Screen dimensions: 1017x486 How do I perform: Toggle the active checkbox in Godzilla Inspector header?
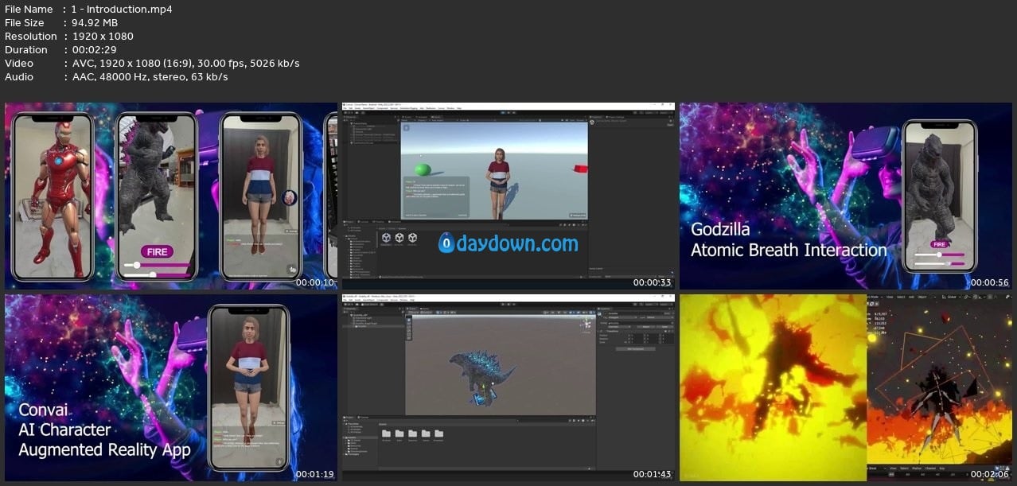pos(604,314)
